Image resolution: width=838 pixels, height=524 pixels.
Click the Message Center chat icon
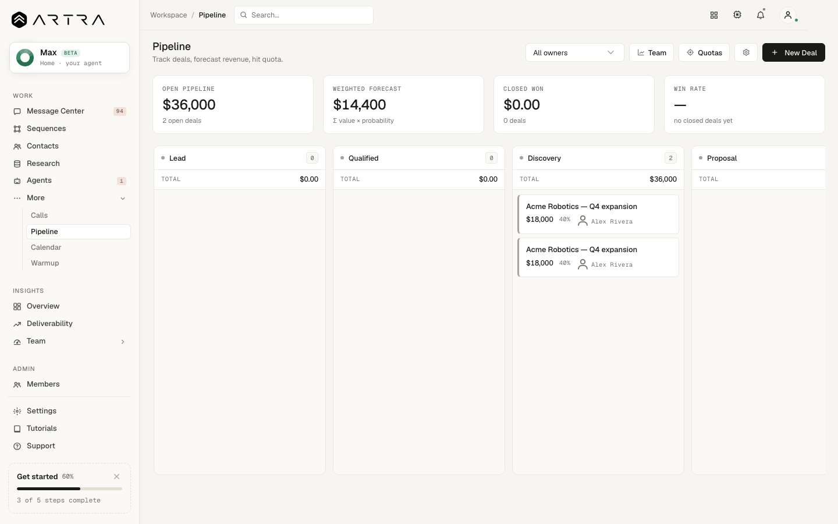(x=17, y=111)
